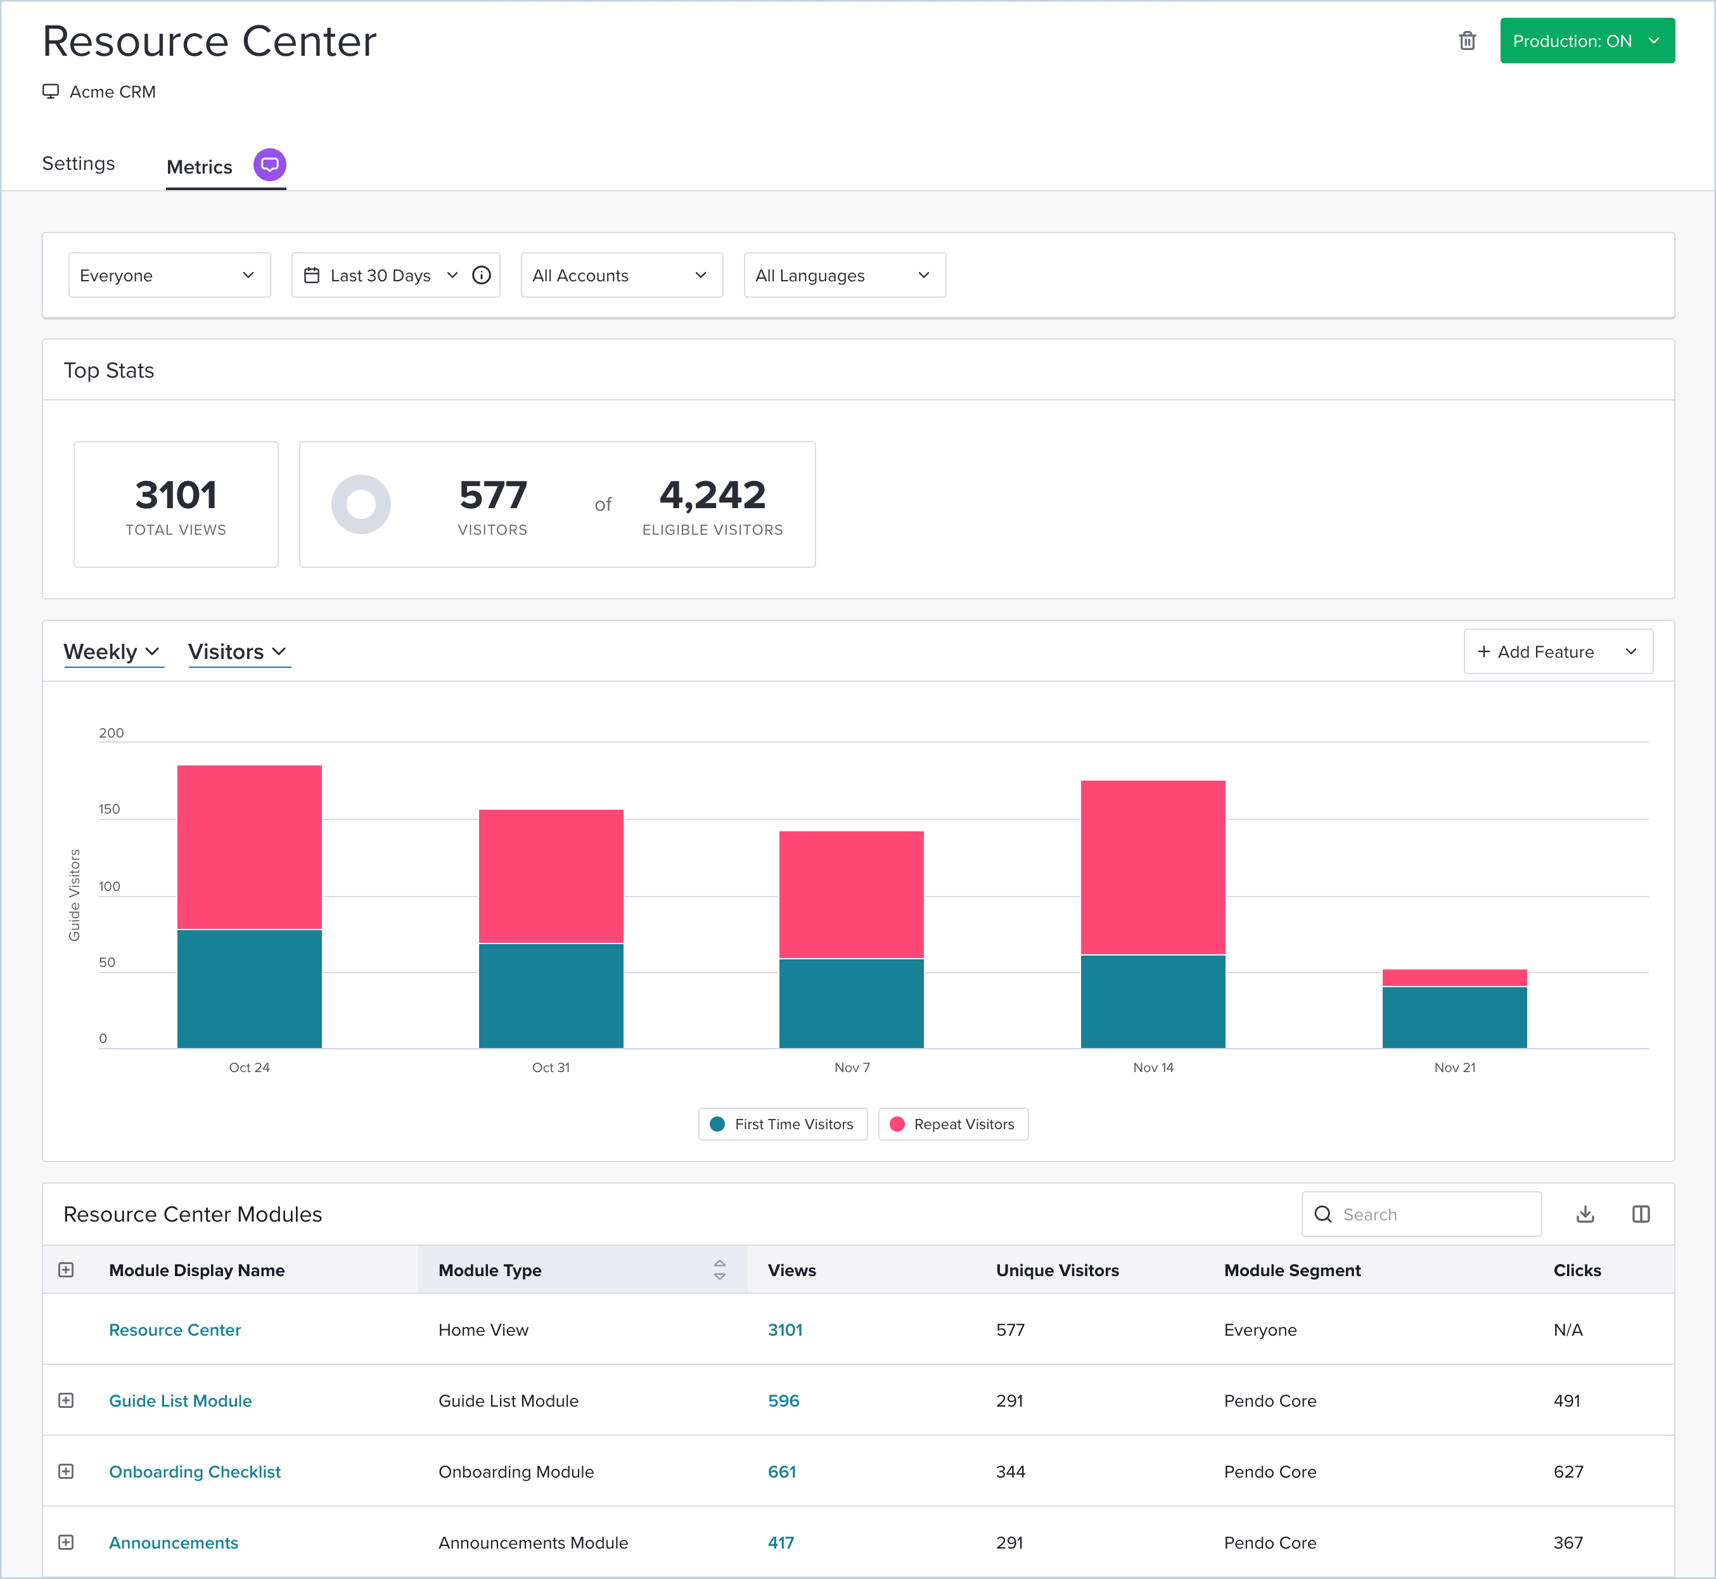
Task: Click the calendar icon in the date filter
Action: [x=313, y=275]
